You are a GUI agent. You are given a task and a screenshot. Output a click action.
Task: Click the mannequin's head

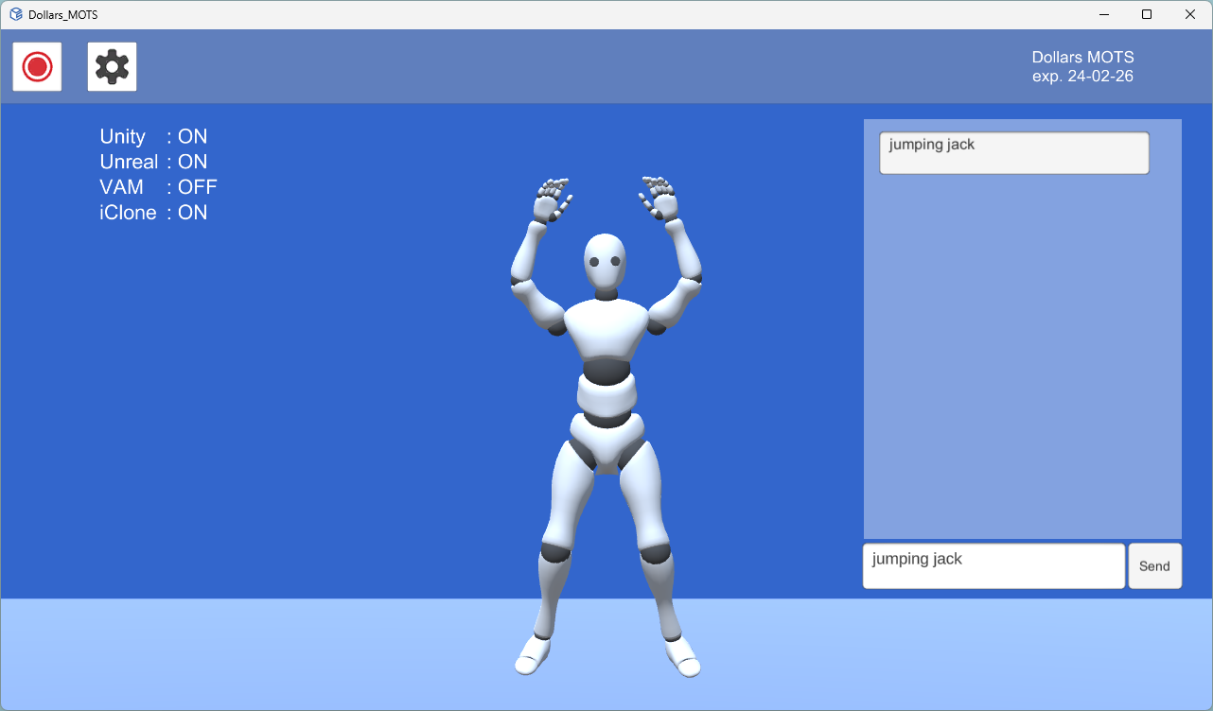point(604,263)
